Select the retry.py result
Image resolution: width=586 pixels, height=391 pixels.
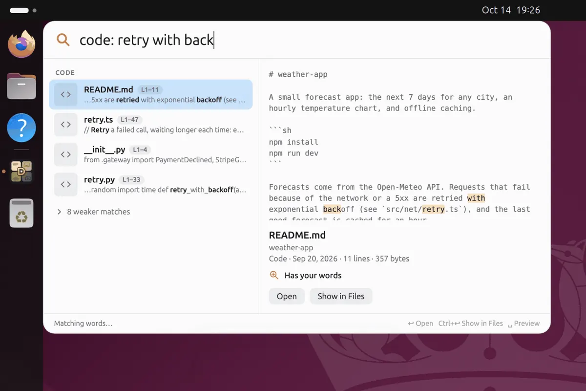point(151,184)
